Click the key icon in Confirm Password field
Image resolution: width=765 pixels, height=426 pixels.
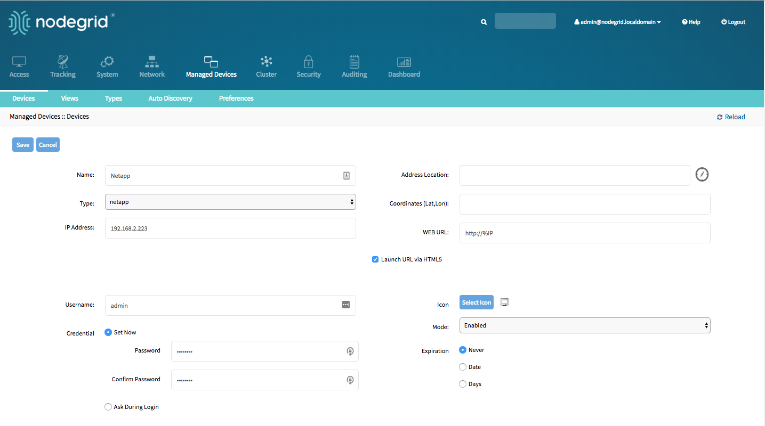(x=350, y=380)
